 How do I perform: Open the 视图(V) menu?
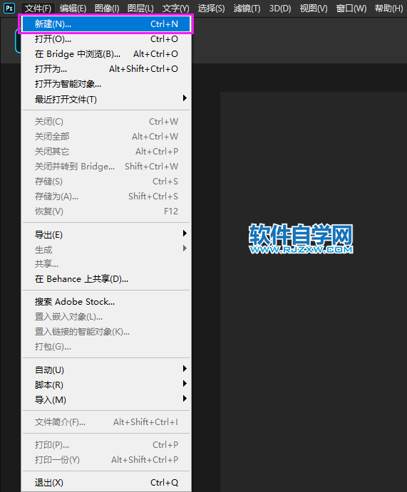(x=314, y=9)
